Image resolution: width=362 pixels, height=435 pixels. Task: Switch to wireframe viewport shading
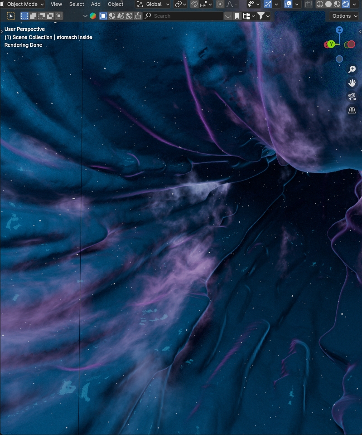pyautogui.click(x=320, y=4)
